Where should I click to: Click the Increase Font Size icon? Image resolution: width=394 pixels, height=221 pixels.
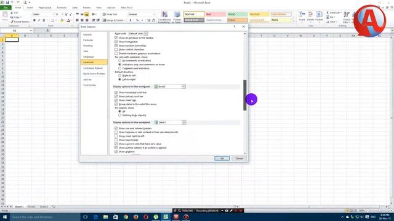coord(66,15)
